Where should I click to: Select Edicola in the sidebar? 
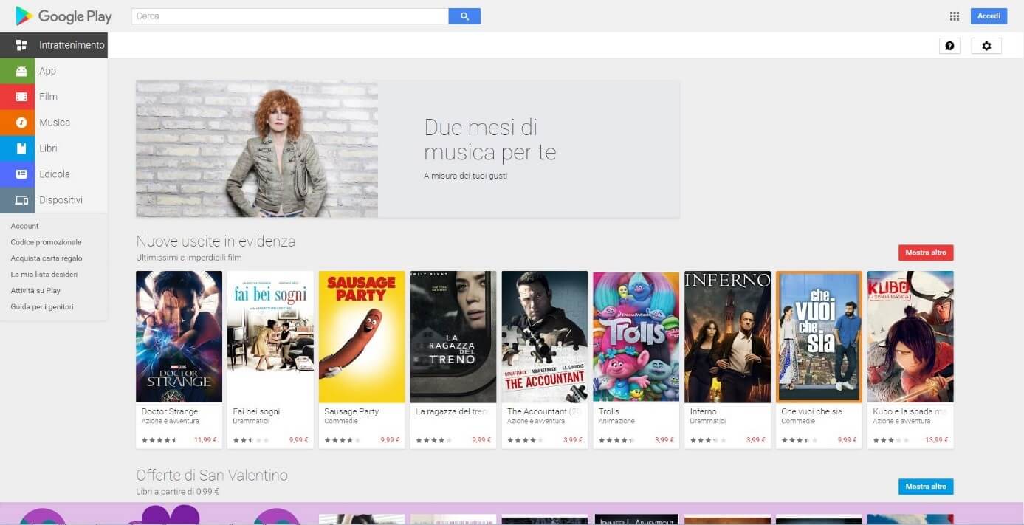pyautogui.click(x=54, y=174)
